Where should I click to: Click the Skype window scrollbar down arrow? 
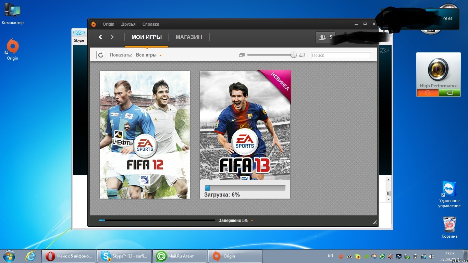coord(389,199)
